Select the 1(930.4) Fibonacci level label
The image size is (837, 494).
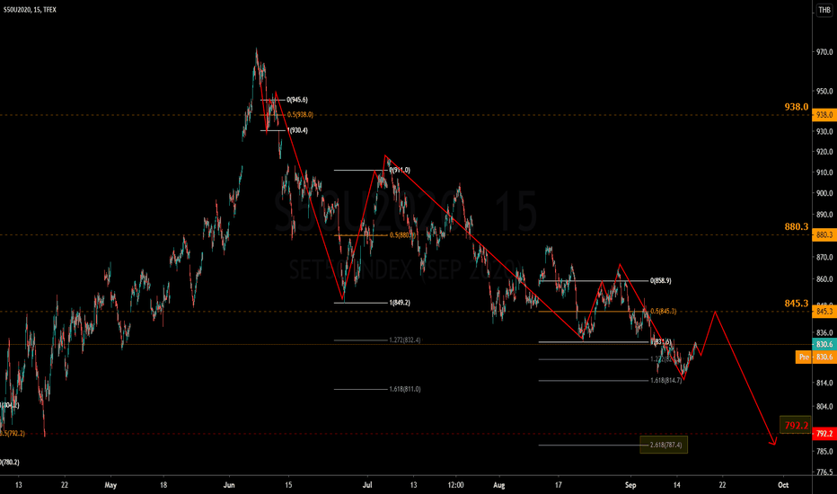297,130
